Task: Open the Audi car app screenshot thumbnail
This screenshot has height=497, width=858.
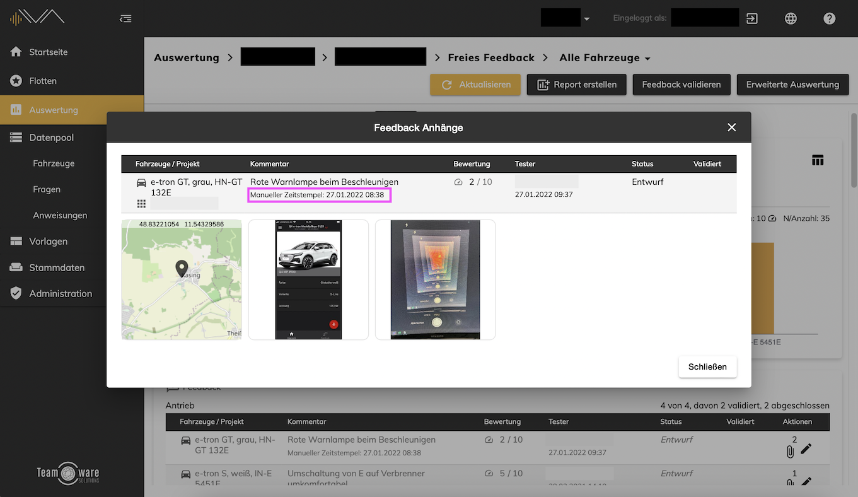Action: coord(308,279)
